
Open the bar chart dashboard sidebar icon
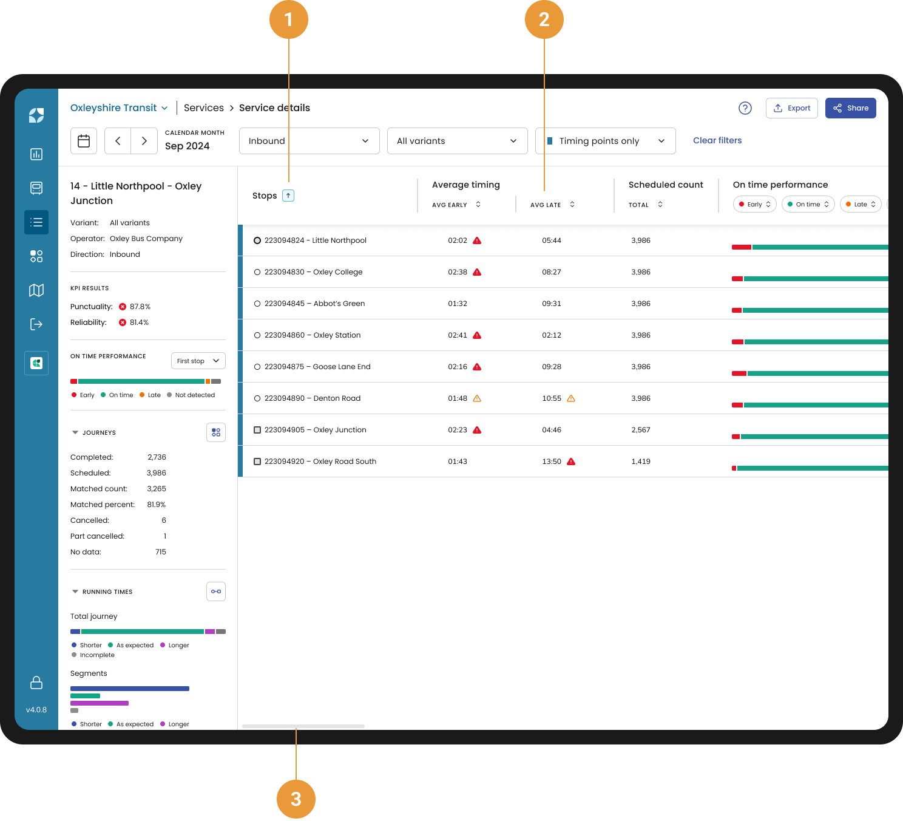tap(36, 154)
